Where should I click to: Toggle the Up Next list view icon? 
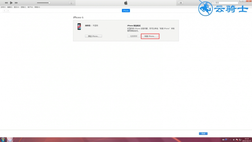tap(180, 3)
